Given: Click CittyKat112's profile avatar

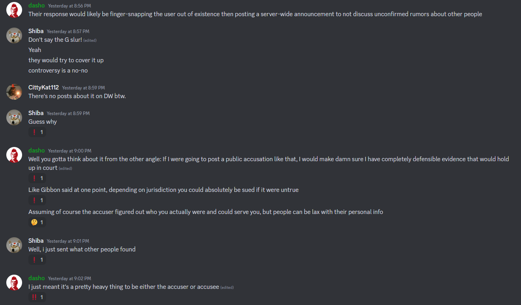Looking at the screenshot, I should pyautogui.click(x=14, y=92).
